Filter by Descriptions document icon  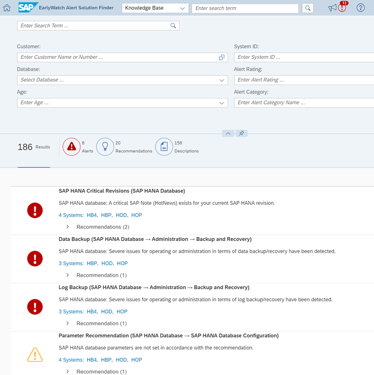tap(164, 147)
